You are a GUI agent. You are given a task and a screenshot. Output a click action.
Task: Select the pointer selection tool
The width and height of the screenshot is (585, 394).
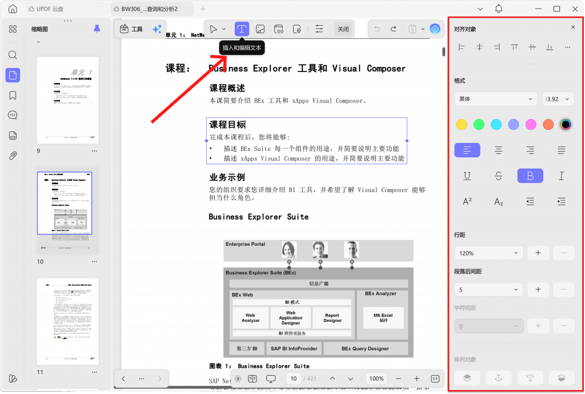(214, 29)
